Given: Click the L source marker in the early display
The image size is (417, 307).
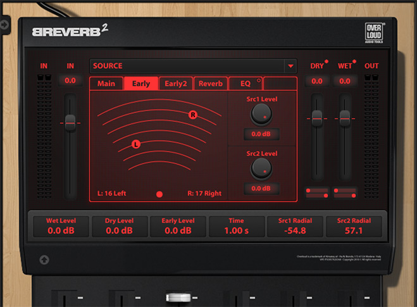Looking at the screenshot, I should coord(136,144).
